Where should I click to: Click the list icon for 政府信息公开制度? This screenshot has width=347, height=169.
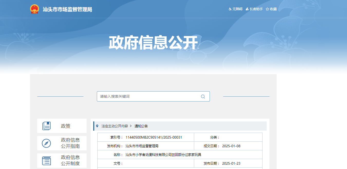(x=46, y=161)
